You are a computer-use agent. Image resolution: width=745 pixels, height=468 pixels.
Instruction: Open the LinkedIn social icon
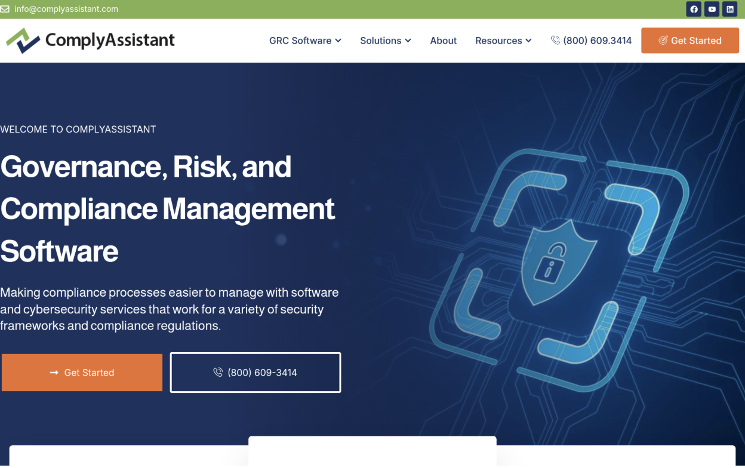click(729, 9)
